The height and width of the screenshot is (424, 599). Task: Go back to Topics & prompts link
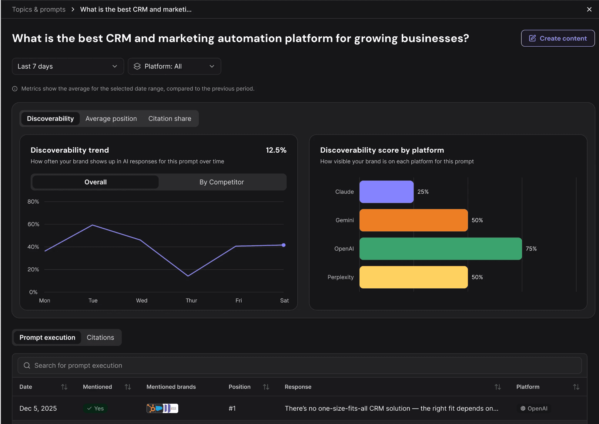coord(39,9)
